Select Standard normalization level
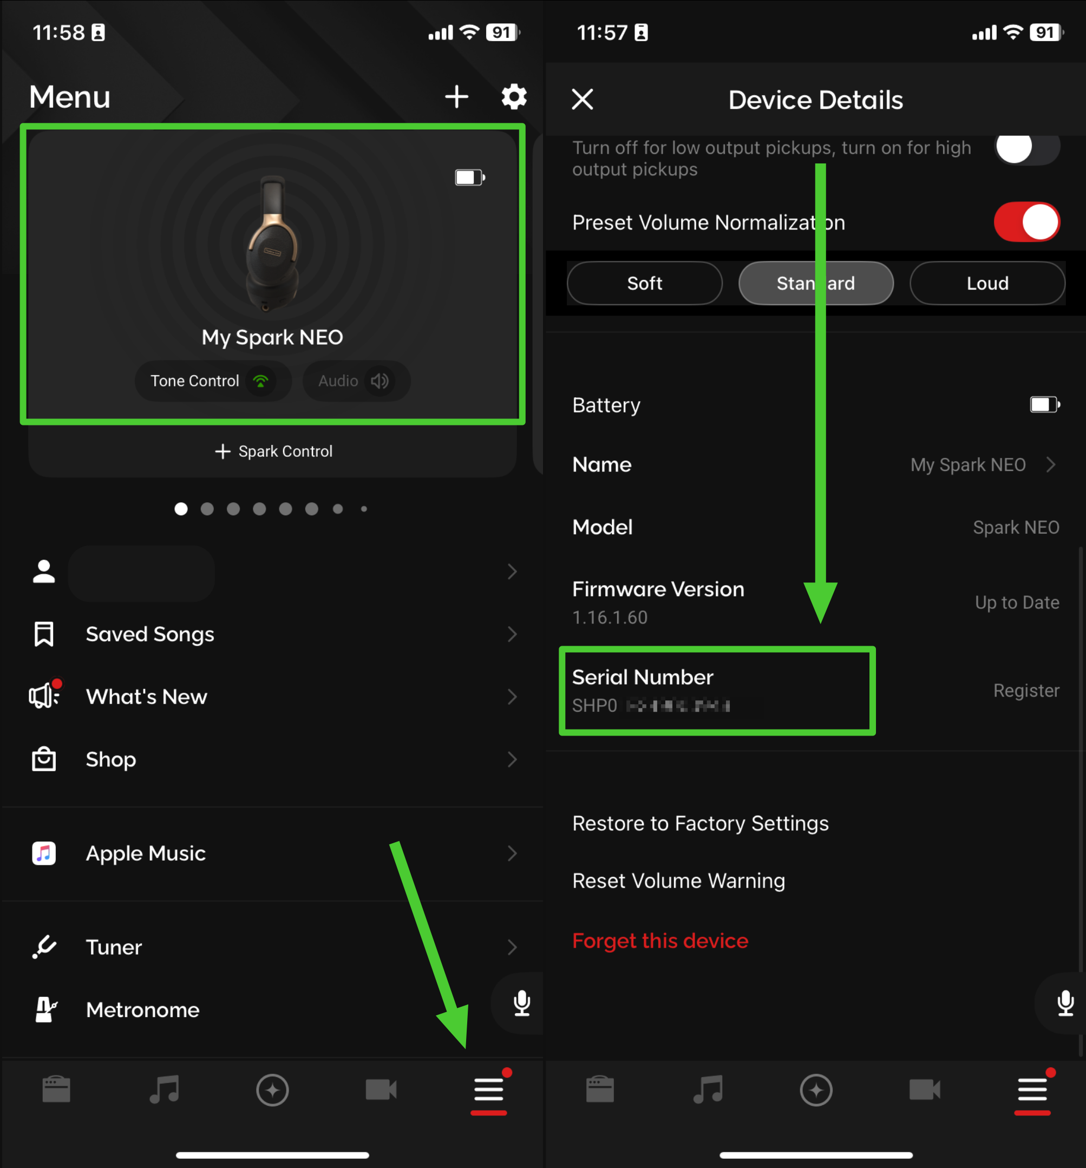This screenshot has width=1086, height=1168. [816, 283]
